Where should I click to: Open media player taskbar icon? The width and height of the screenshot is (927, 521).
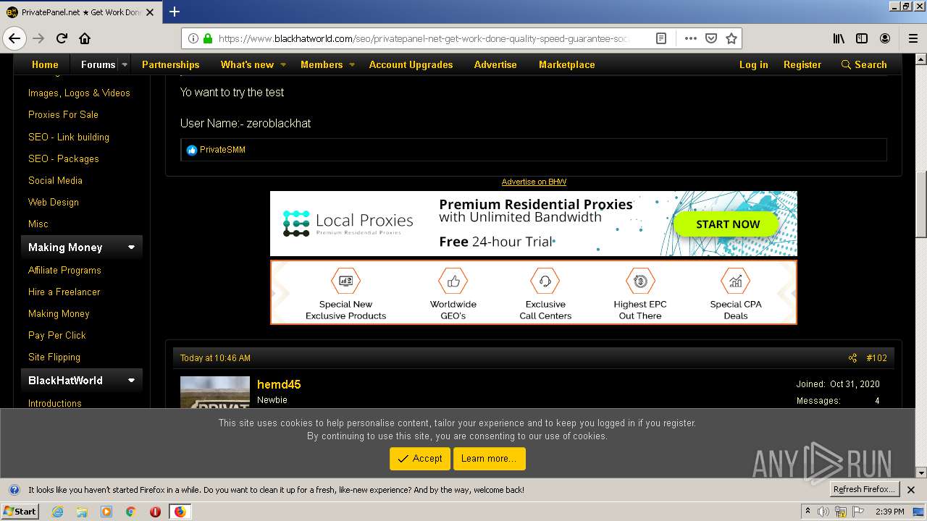tap(106, 512)
